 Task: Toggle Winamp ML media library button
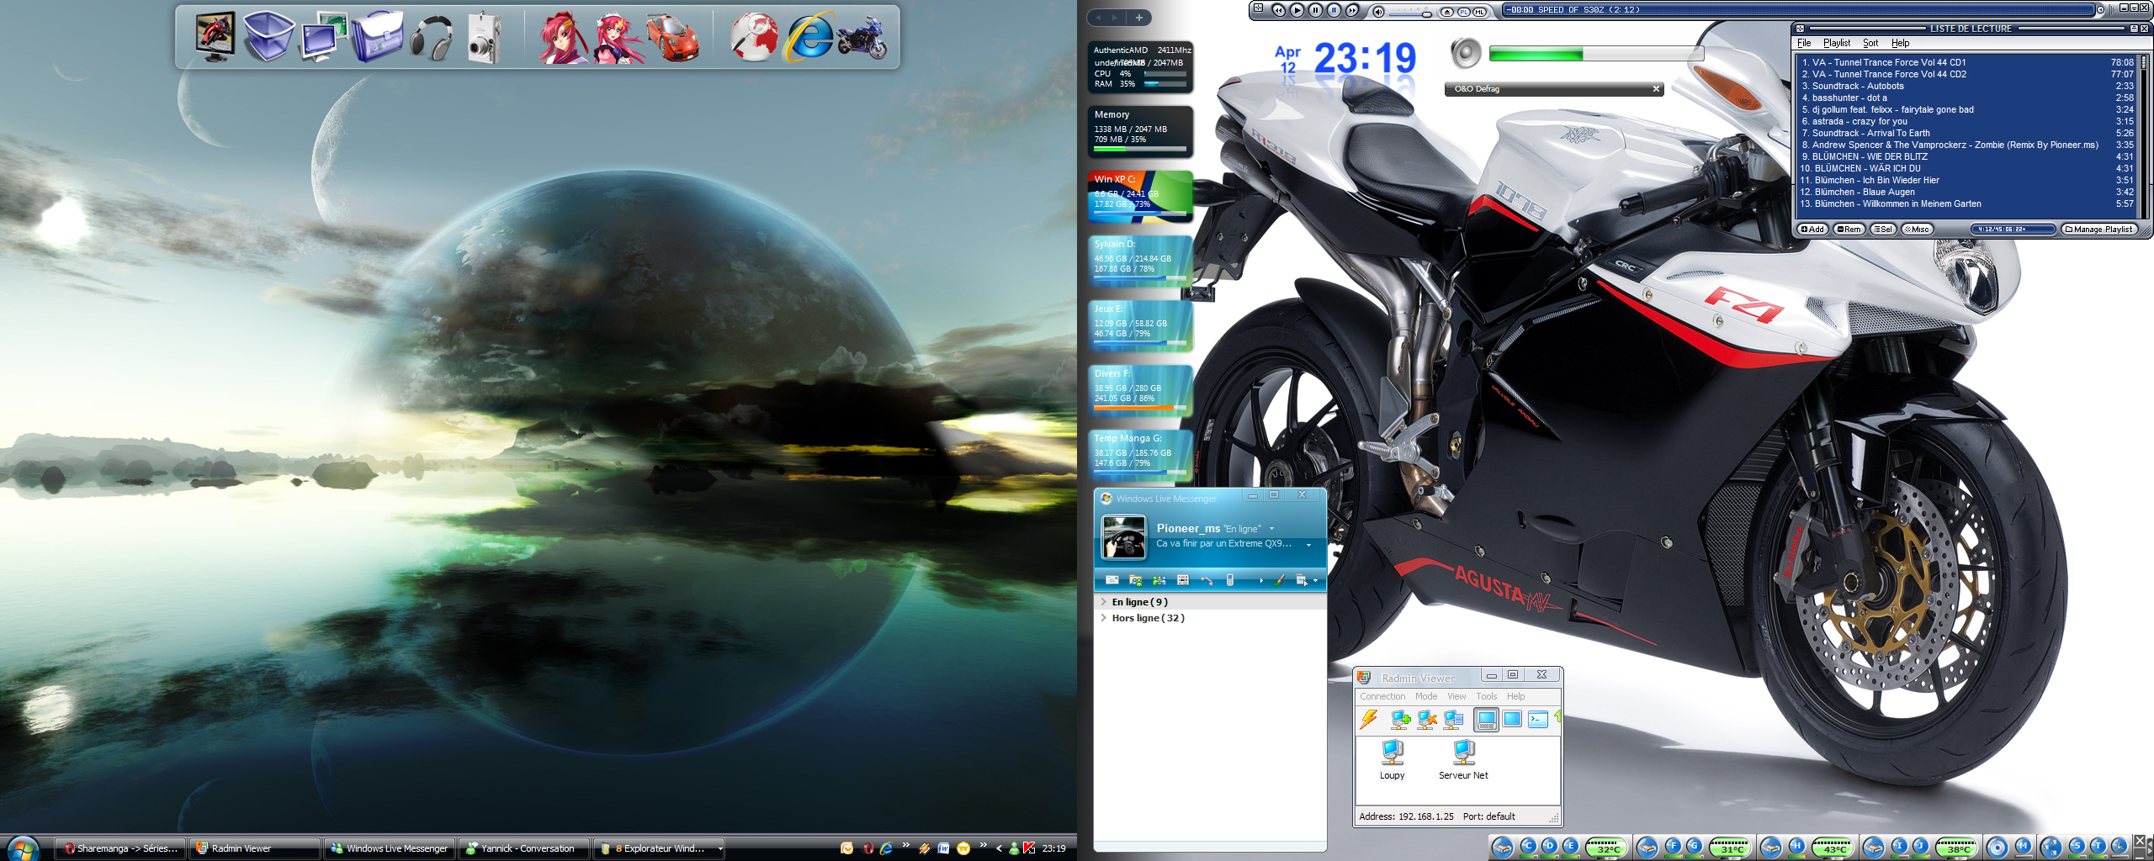[x=1479, y=12]
